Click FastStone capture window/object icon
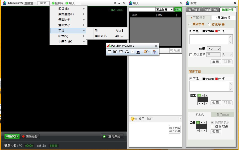 [x=115, y=52]
